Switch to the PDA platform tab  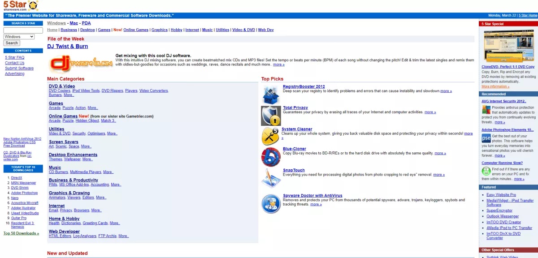click(x=86, y=23)
